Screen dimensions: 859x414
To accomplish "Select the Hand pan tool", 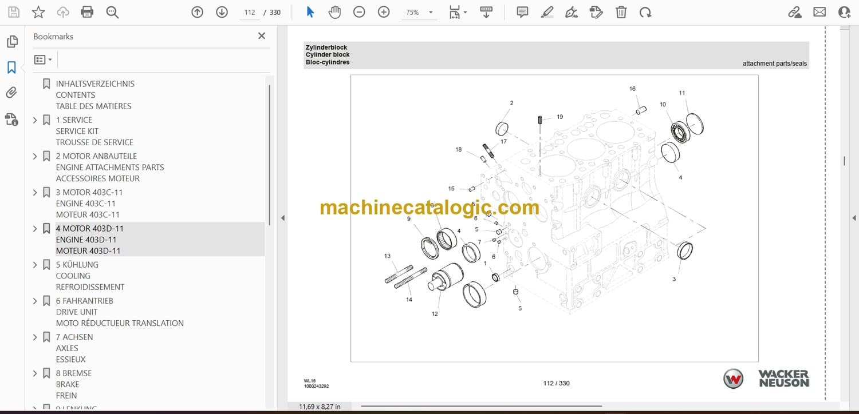I will coord(334,12).
